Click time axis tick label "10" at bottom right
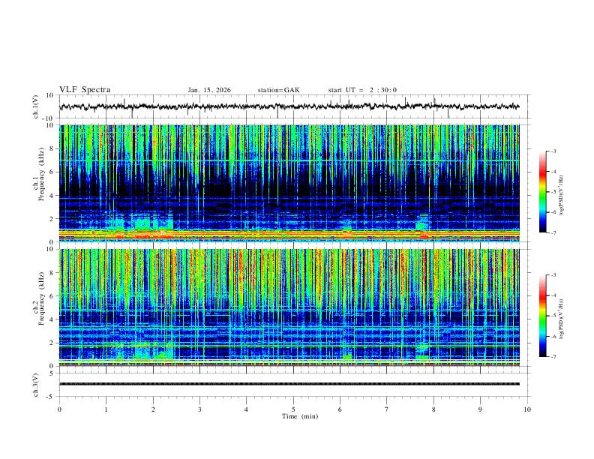The image size is (594, 459). pos(527,409)
